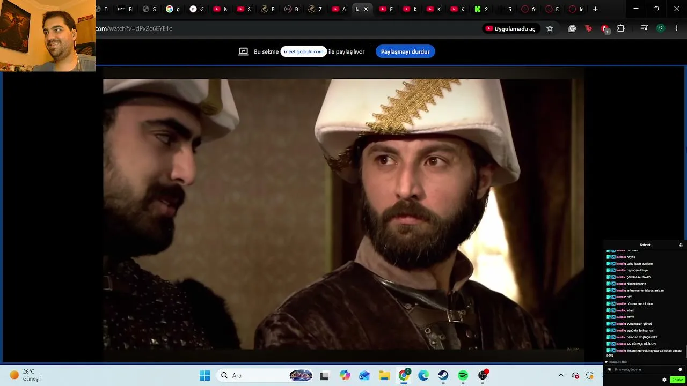Open the Uygulamada aç YouTube app button
Screen dimensions: 687x386
coord(510,28)
